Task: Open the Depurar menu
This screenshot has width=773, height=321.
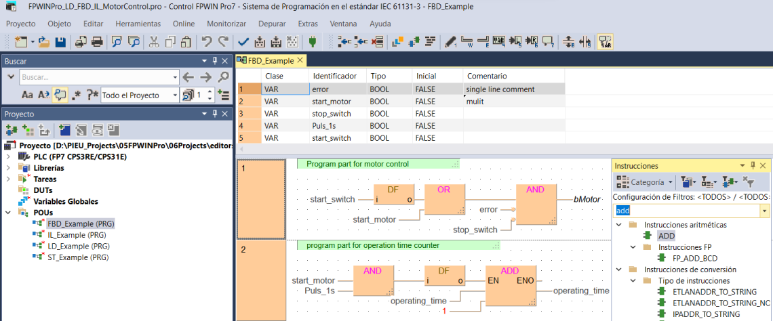Action: coord(272,24)
